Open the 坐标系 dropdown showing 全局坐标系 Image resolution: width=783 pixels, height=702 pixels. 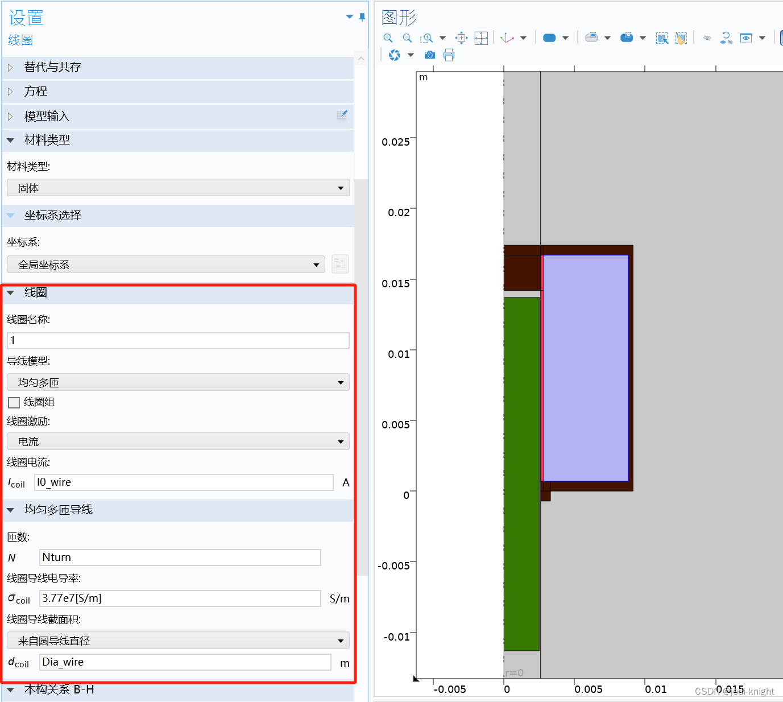tap(166, 265)
